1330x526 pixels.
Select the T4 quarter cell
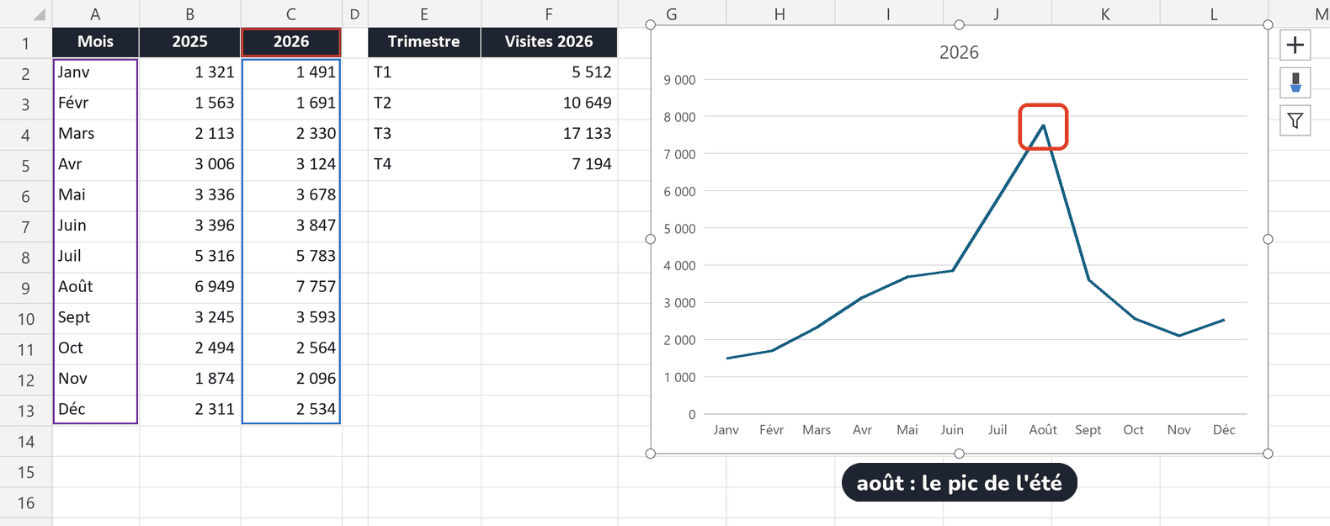(424, 164)
